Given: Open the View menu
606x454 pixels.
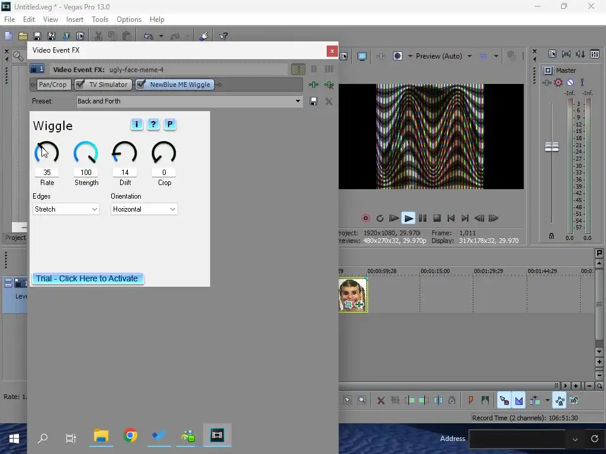Looking at the screenshot, I should pyautogui.click(x=50, y=20).
